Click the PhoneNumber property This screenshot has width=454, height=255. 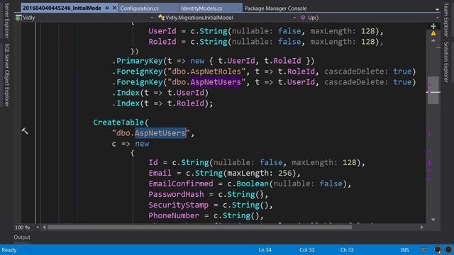click(174, 215)
